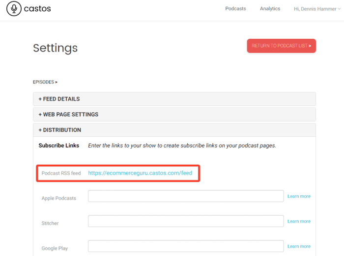Viewport: 344px width, 256px height.
Task: Click the Google Play field label
Action: pos(55,248)
